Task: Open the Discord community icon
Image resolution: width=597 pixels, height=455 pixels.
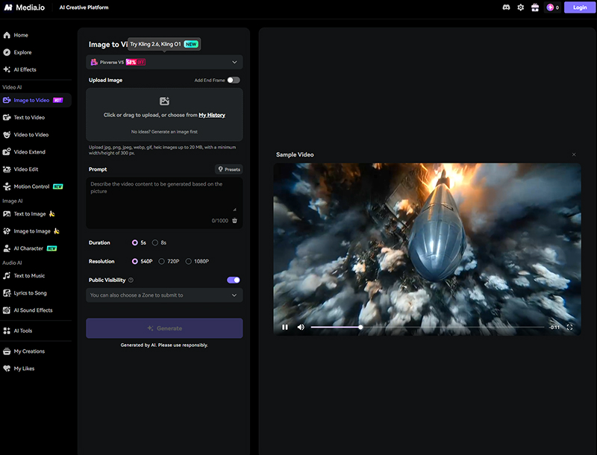Action: pos(507,7)
